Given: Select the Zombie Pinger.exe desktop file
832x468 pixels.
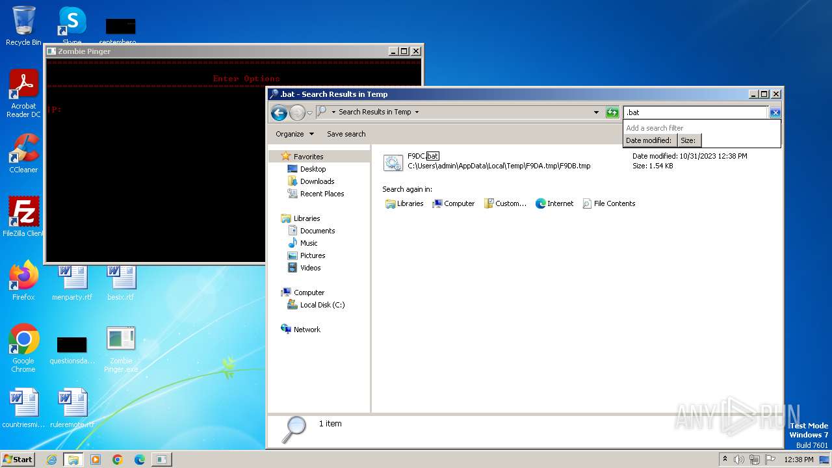Looking at the screenshot, I should point(121,349).
